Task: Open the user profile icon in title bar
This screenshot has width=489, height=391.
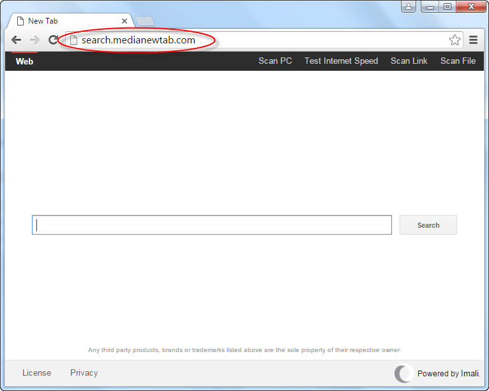Action: pyautogui.click(x=408, y=6)
